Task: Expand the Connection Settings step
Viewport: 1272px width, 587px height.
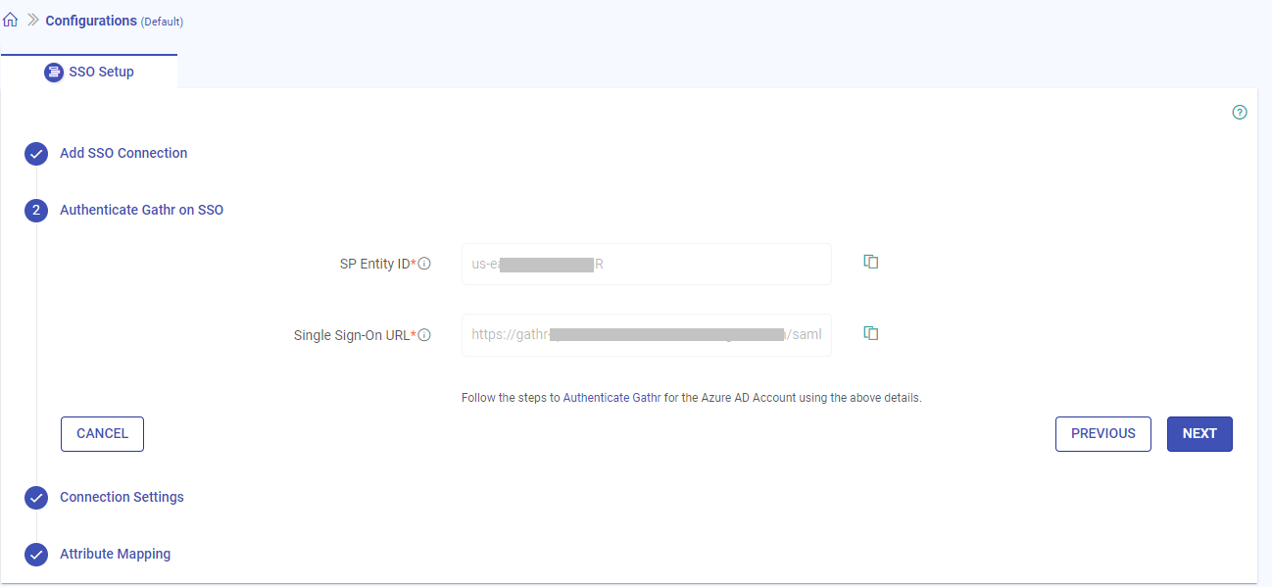Action: (x=122, y=497)
